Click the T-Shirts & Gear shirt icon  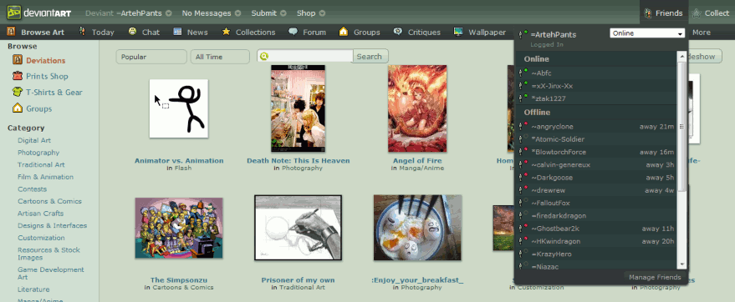click(18, 92)
